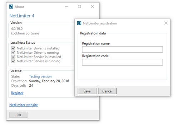Cancel the registration dialog
188x128 pixels.
(x=107, y=91)
